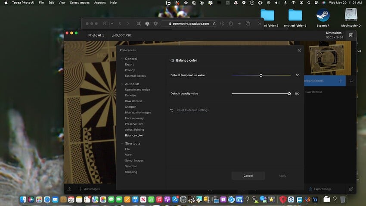Open a new Safari tab with plus icon
The width and height of the screenshot is (366, 206).
click(x=239, y=24)
